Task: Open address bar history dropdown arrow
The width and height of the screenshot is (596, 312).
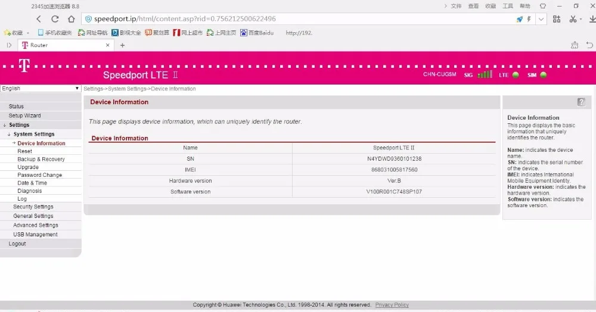Action: [x=541, y=19]
